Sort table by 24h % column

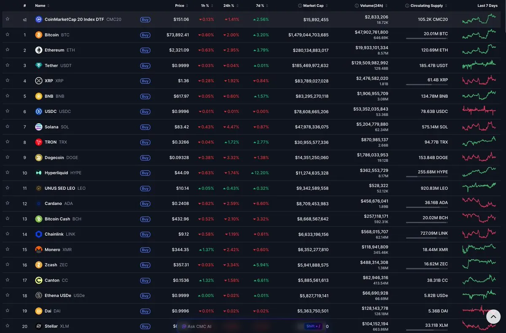(x=231, y=6)
